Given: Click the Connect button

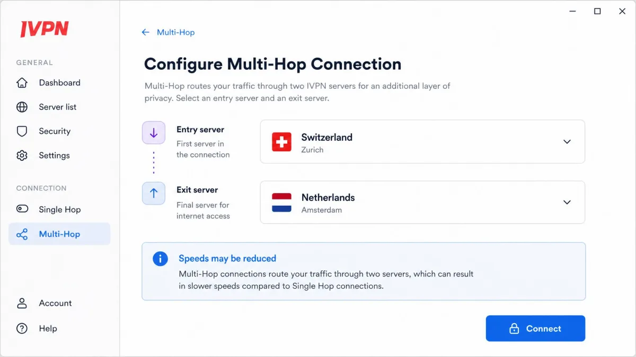Looking at the screenshot, I should [535, 328].
